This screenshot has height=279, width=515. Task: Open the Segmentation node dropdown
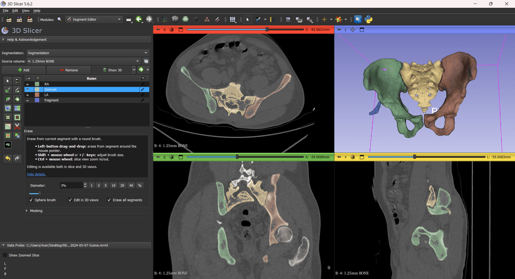(88, 53)
